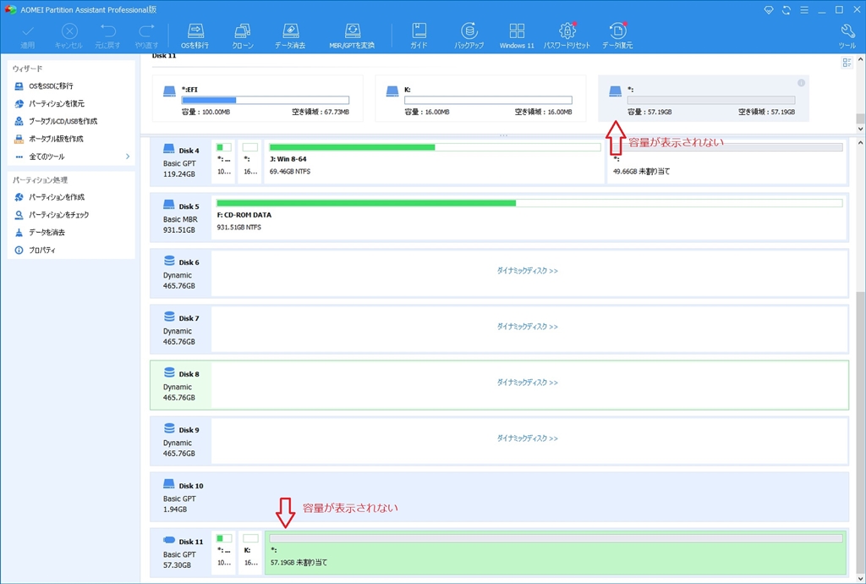Select 49.66GB 未割り当て space on Disk 4

click(726, 162)
